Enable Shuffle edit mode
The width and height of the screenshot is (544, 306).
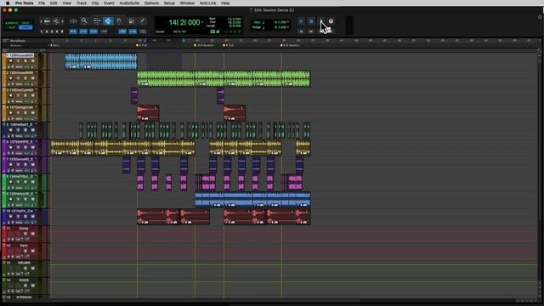click(12, 23)
